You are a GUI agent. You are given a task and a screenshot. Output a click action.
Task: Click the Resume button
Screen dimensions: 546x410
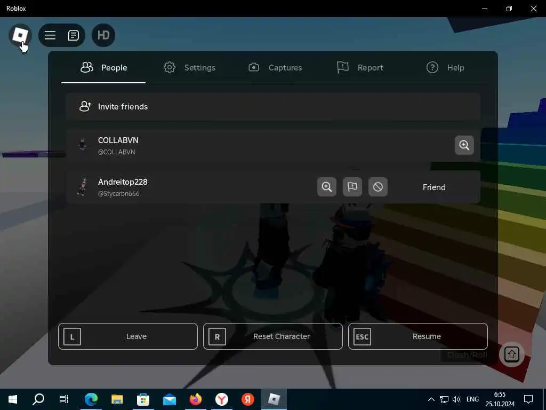tap(418, 336)
